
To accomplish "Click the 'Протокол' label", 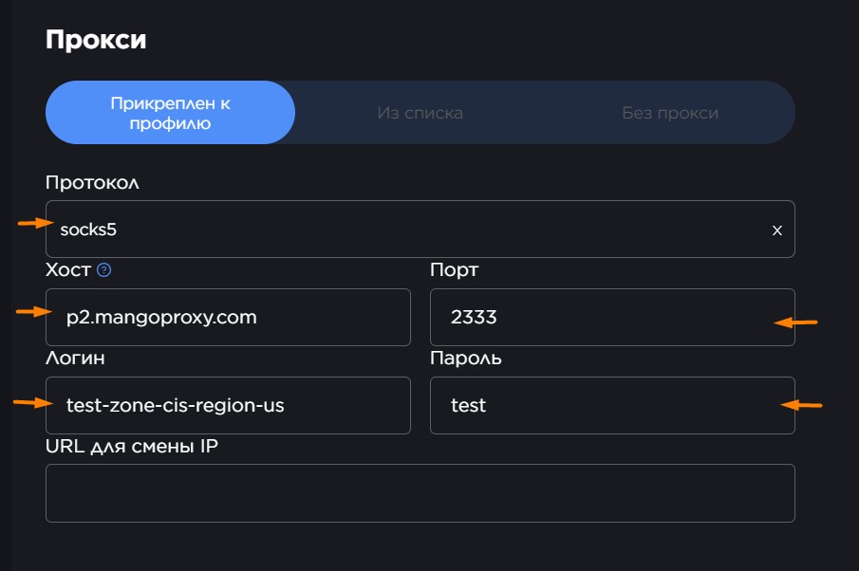I will pyautogui.click(x=92, y=183).
